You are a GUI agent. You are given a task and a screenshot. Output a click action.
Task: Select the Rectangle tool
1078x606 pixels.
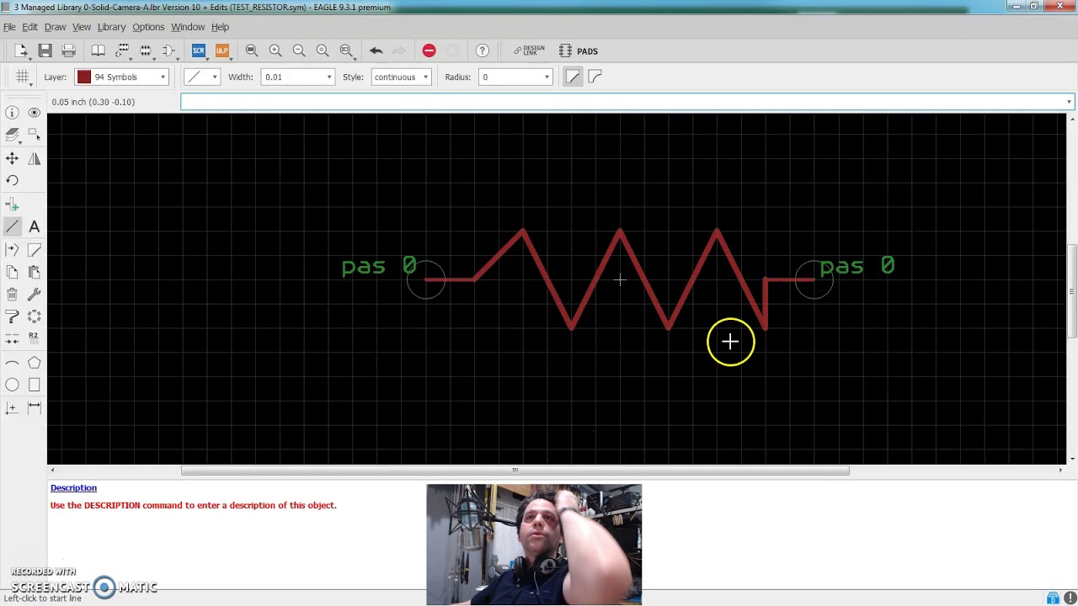pyautogui.click(x=34, y=385)
